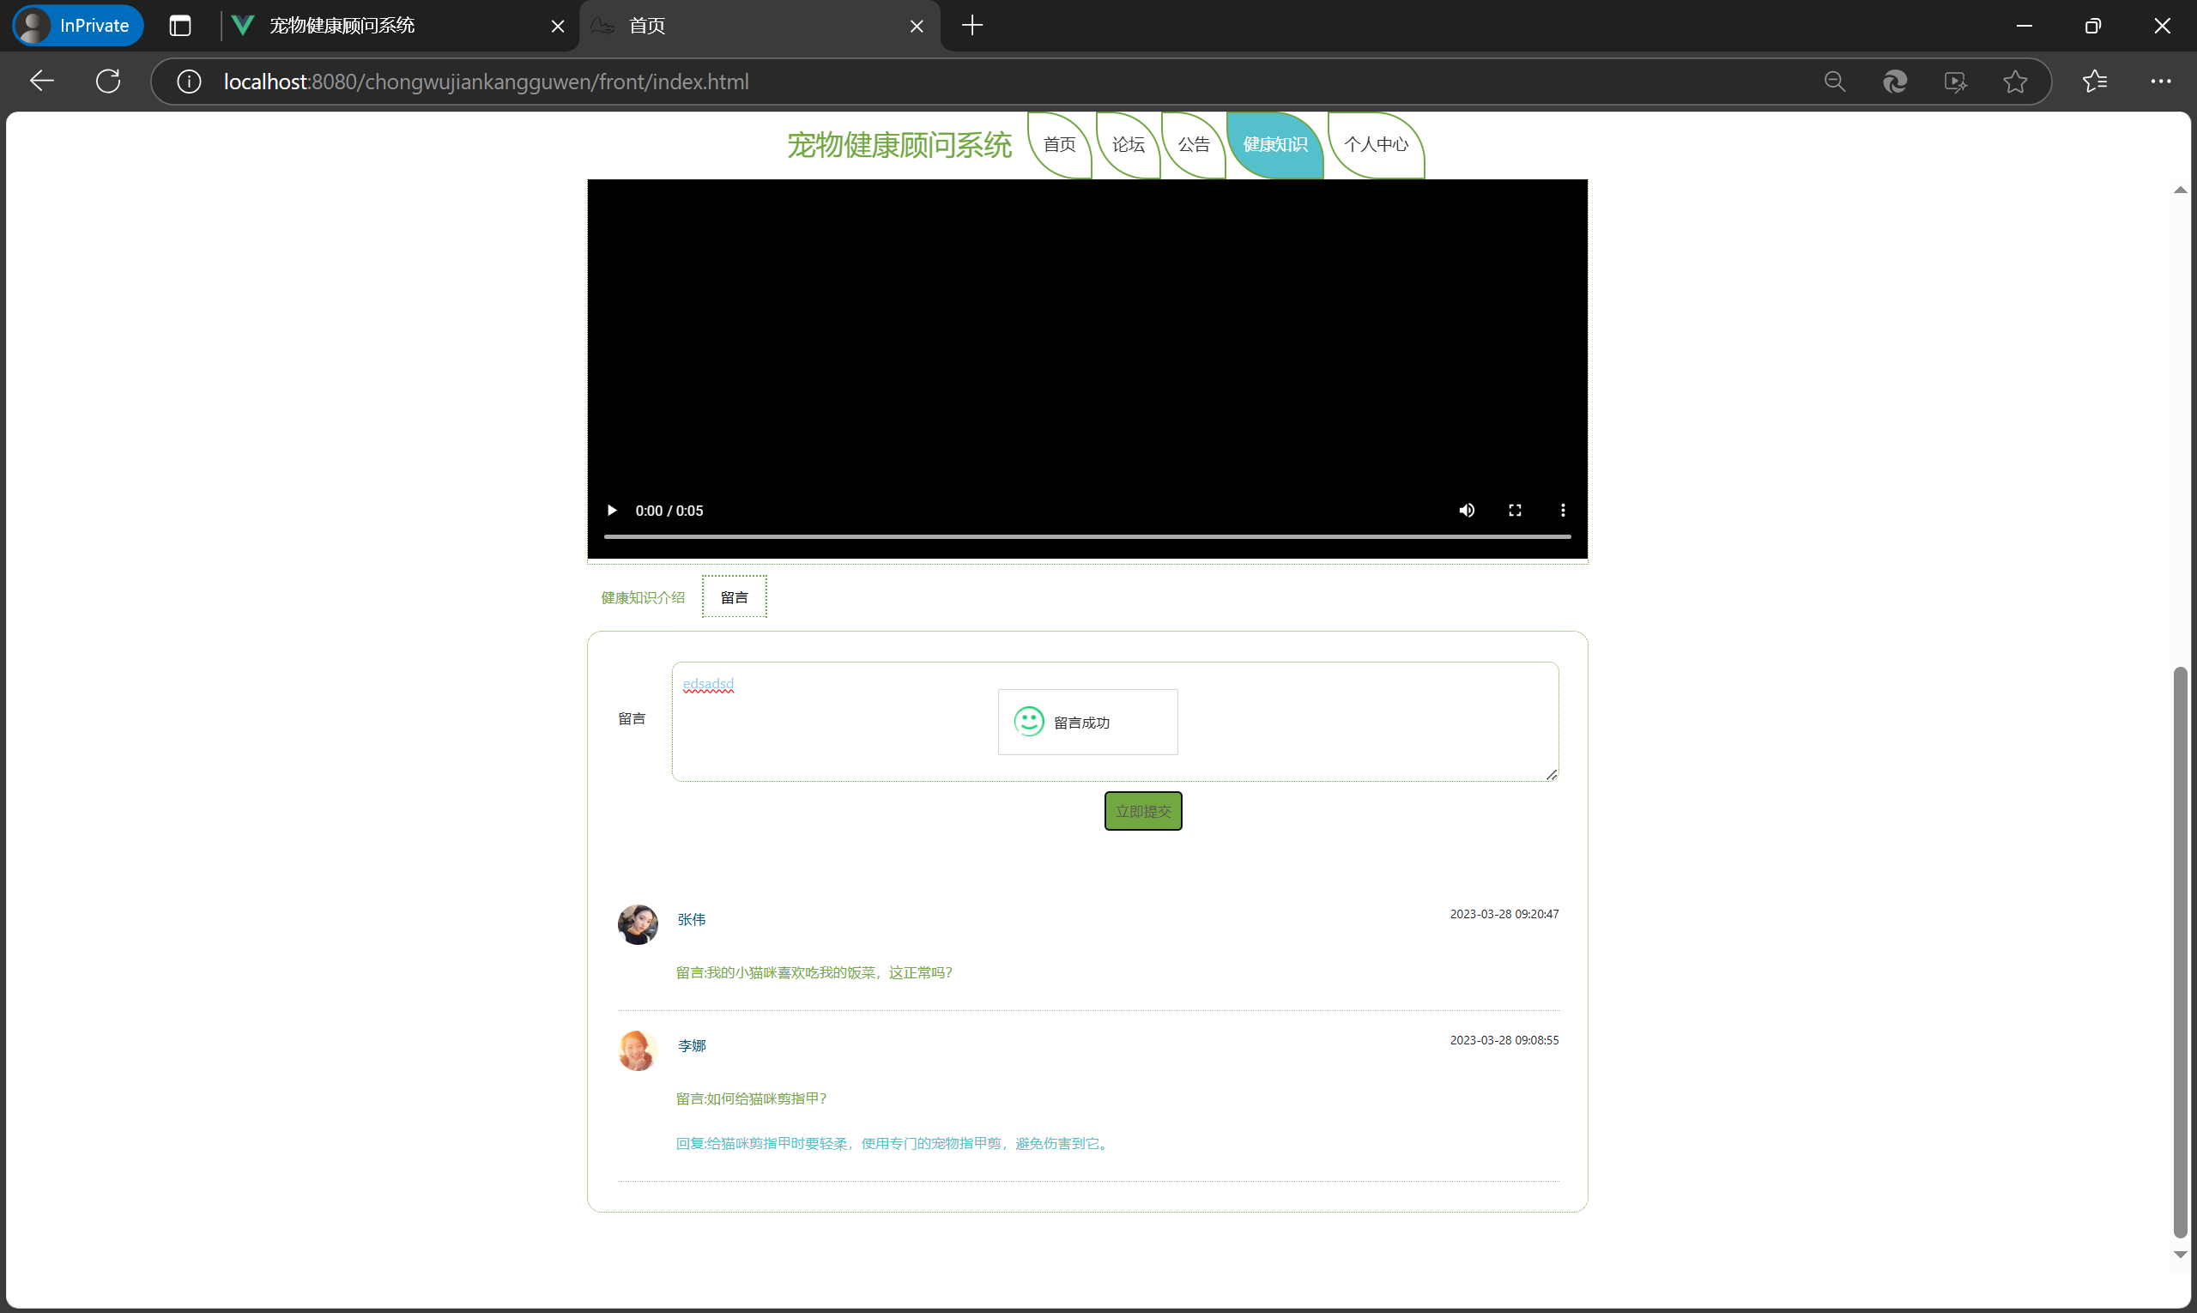This screenshot has width=2197, height=1313.
Task: Open tab actions menu
Action: [x=179, y=26]
